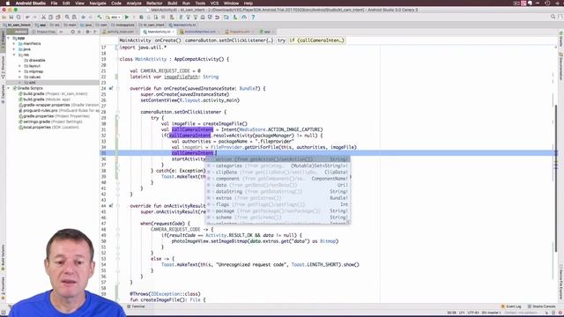
Task: Select 'extras' completion suggestion
Action: pos(278,198)
